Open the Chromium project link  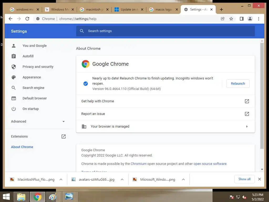click(138, 164)
